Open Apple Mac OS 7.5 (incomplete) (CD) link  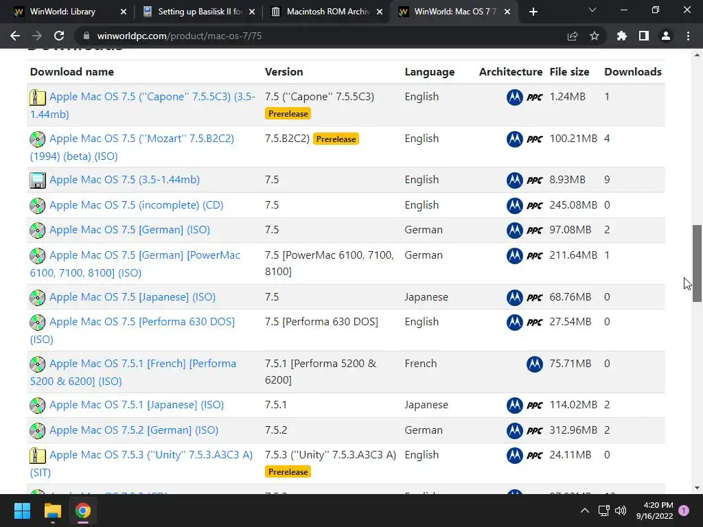[137, 205]
